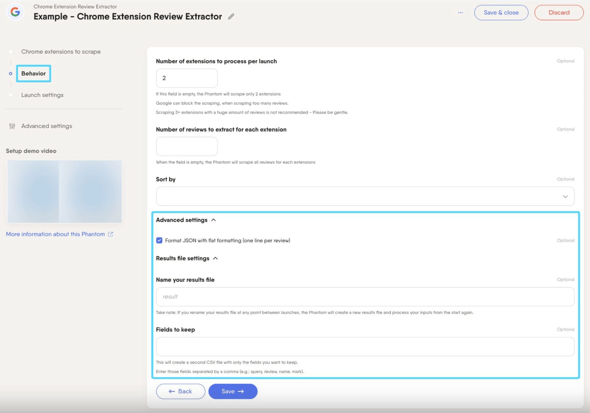Click the Save & close button
The width and height of the screenshot is (590, 413).
coord(501,13)
